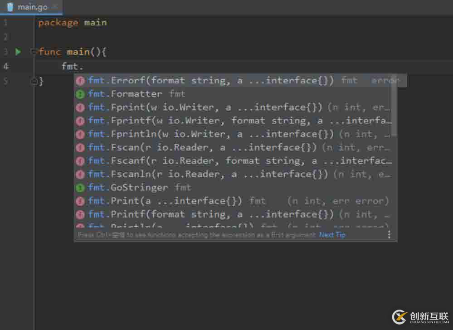The height and width of the screenshot is (330, 453).
Task: Click the function icon beside fmt.Fprintln
Action: [x=80, y=134]
